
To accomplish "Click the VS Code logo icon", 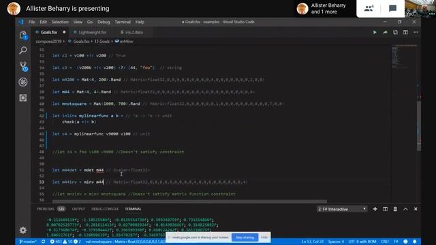I will (21, 22).
